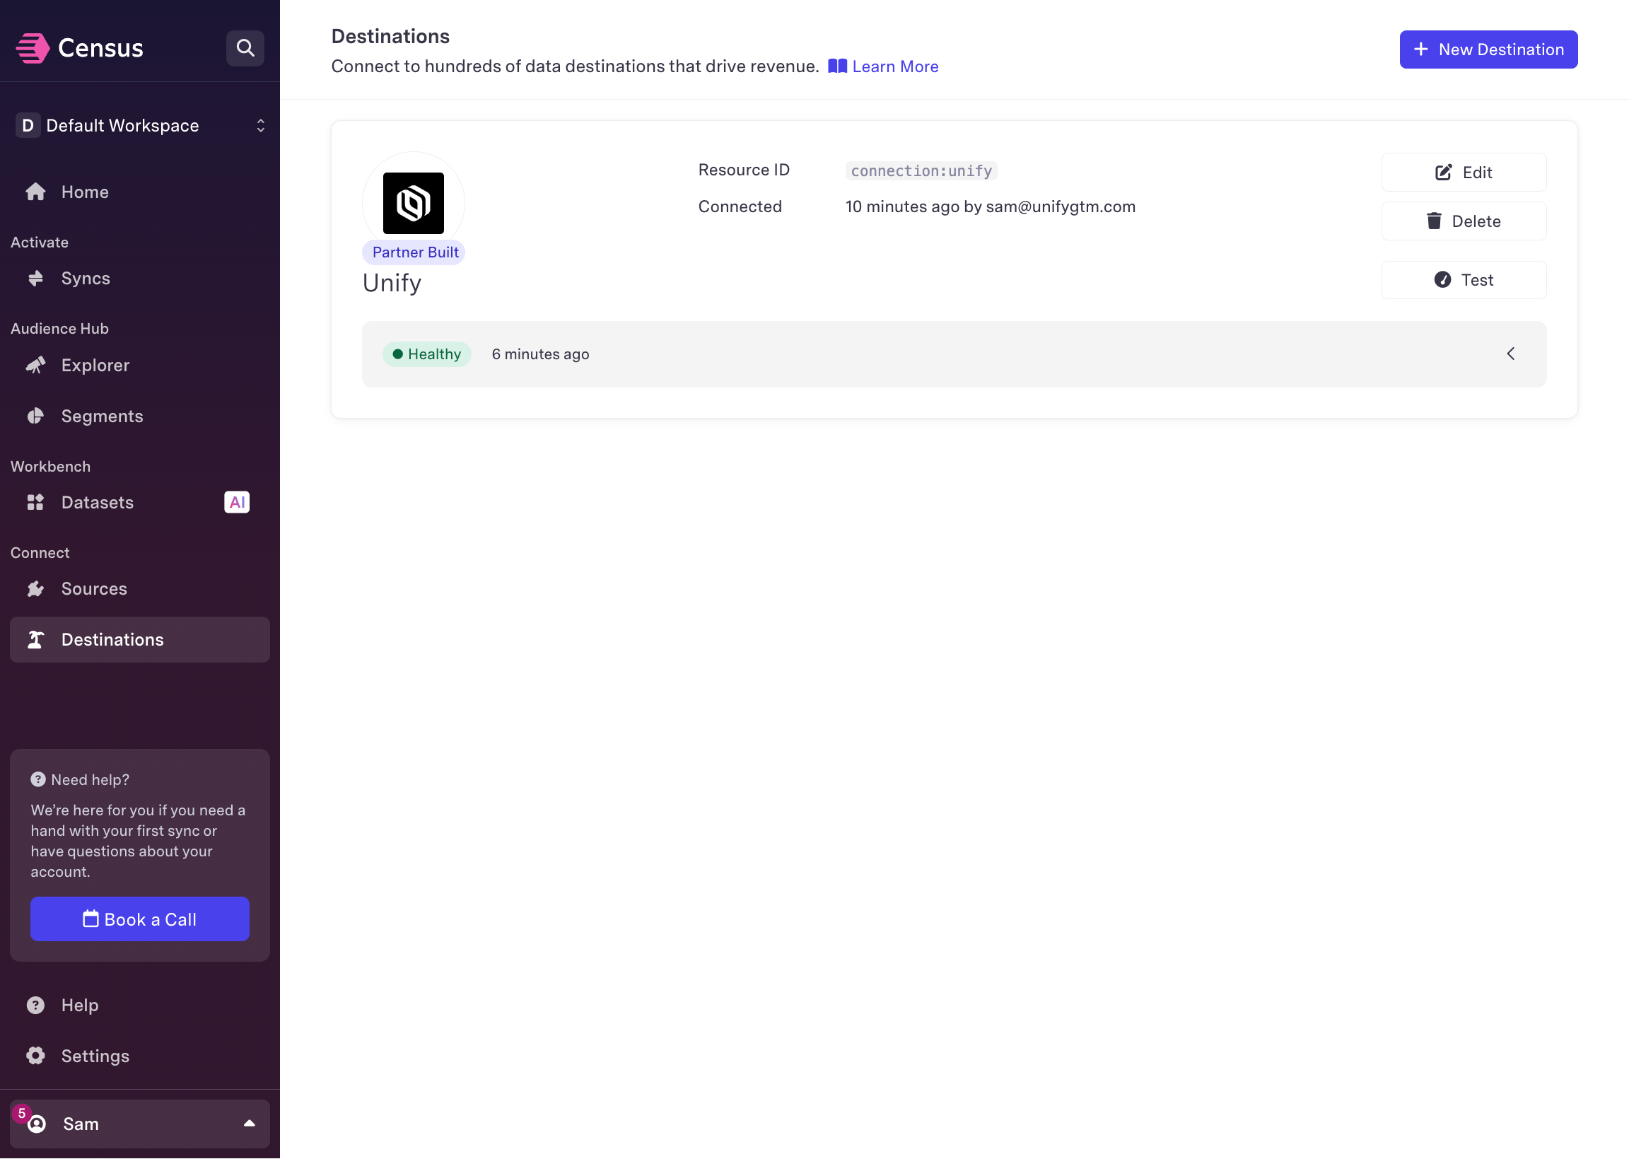1629x1159 pixels.
Task: Click the Help question mark item
Action: (79, 1005)
